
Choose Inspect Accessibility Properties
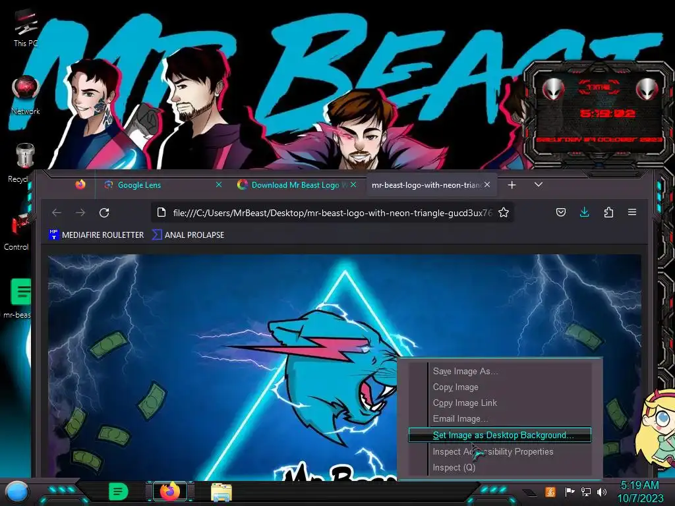coord(500,452)
